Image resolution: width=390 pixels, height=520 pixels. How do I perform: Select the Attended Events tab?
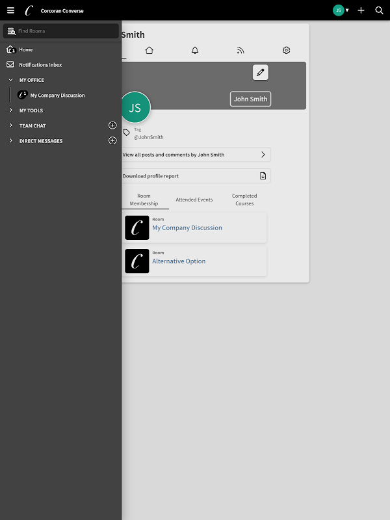[194, 200]
